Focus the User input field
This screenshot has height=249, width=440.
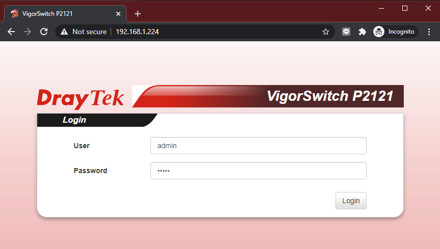(x=258, y=146)
